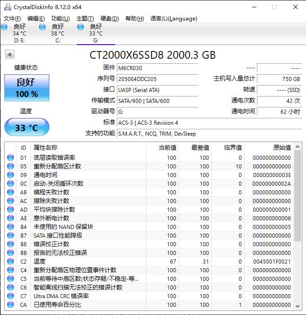
Task: Click the 标准 ACS-3 Revision 4 field
Action: 209,122
